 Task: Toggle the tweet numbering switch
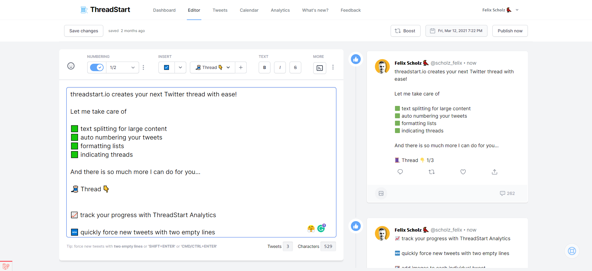click(x=97, y=67)
